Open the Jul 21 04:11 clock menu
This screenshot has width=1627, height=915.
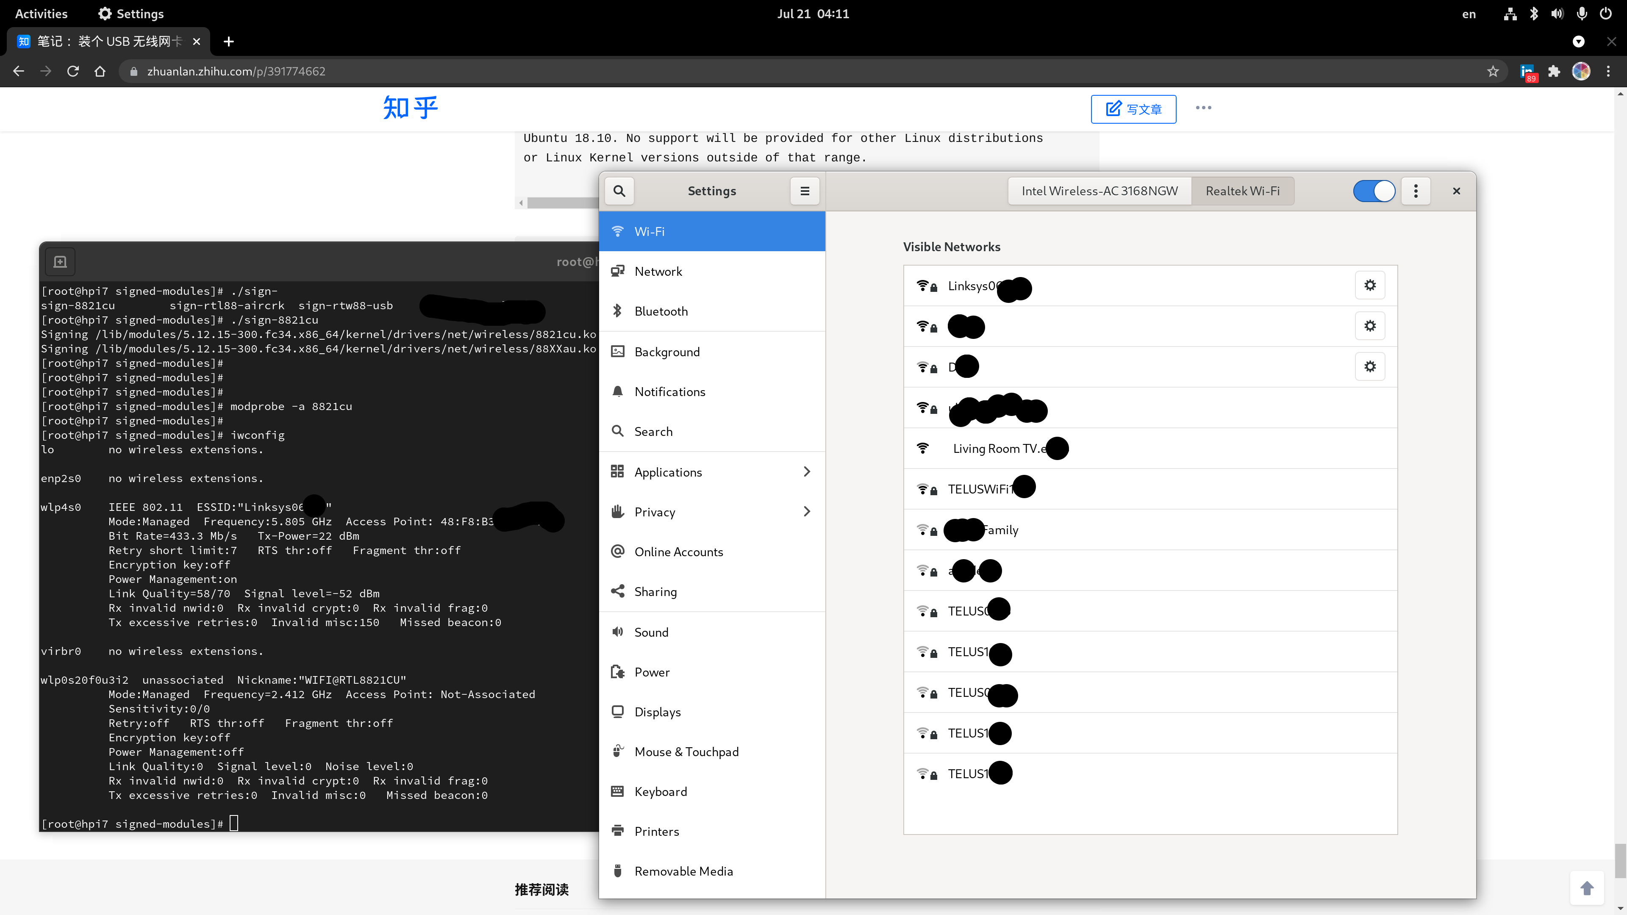point(813,14)
